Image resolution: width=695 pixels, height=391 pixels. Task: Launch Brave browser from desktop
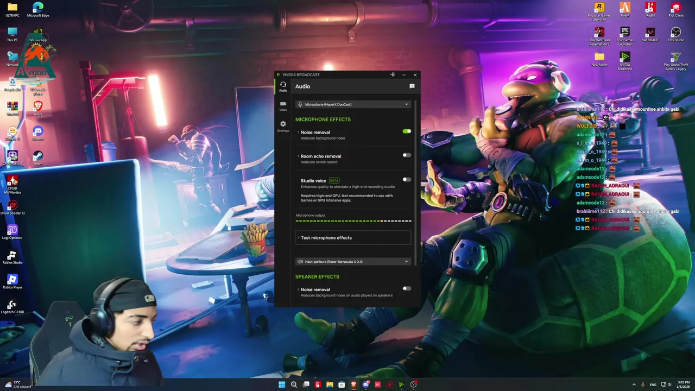(x=37, y=109)
